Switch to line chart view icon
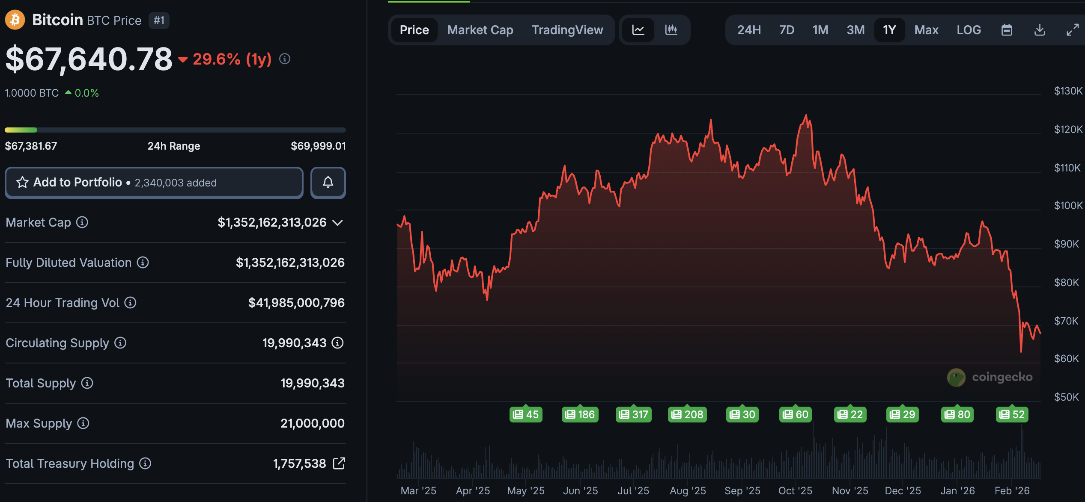The height and width of the screenshot is (502, 1085). click(x=638, y=30)
